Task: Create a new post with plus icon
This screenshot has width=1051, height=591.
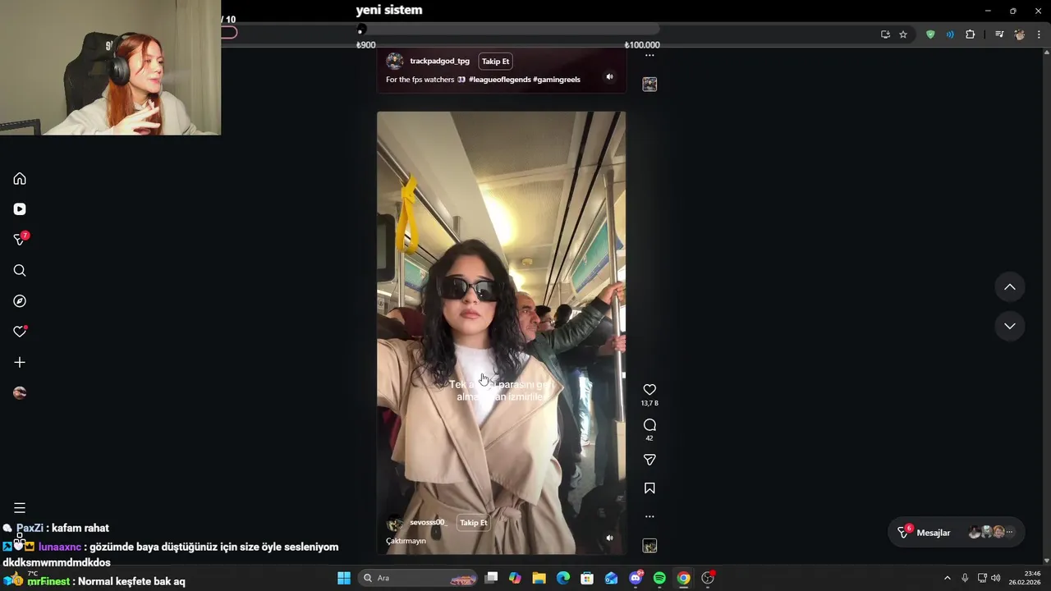Action: [x=20, y=362]
